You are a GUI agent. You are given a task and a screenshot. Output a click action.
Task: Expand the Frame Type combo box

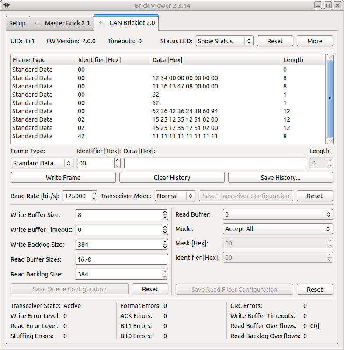pyautogui.click(x=42, y=163)
